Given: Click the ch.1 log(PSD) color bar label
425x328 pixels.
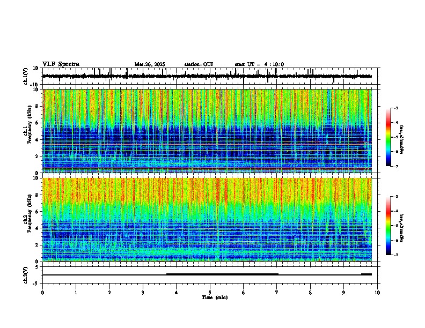Looking at the screenshot, I should click(402, 140).
